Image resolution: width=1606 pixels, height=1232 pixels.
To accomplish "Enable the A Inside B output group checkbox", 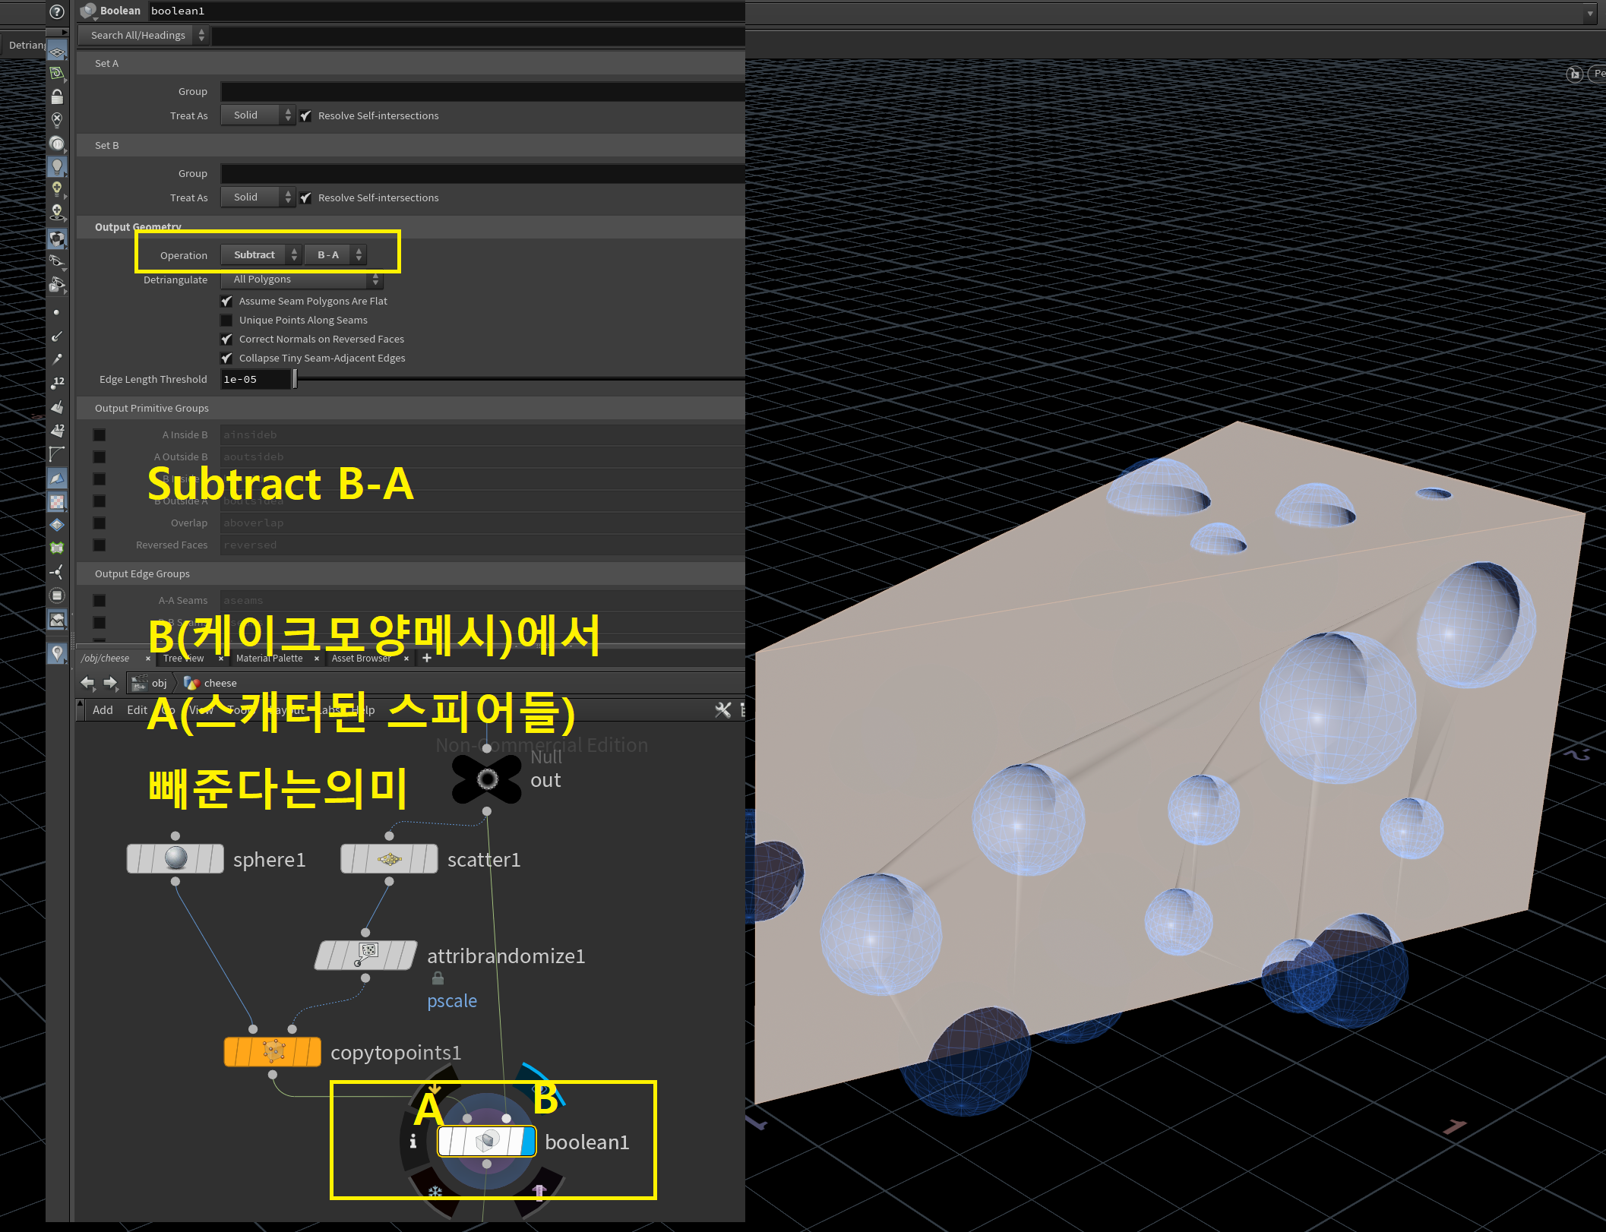I will click(x=100, y=435).
